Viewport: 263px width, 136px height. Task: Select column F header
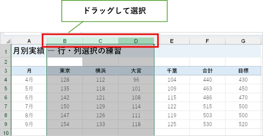(207, 41)
